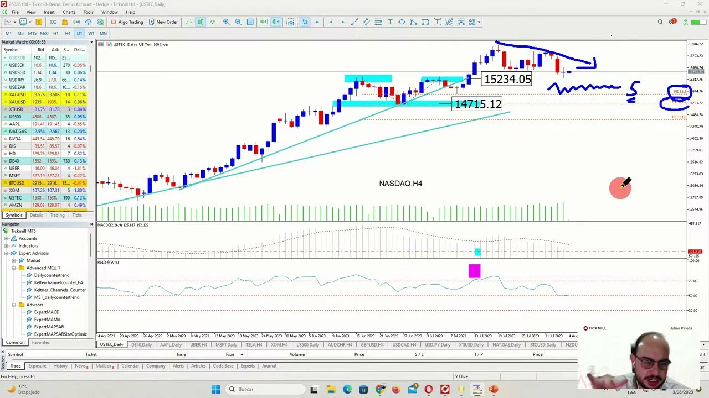The image size is (709, 398).
Task: Enable chart auto scroll icon
Action: coord(264,22)
